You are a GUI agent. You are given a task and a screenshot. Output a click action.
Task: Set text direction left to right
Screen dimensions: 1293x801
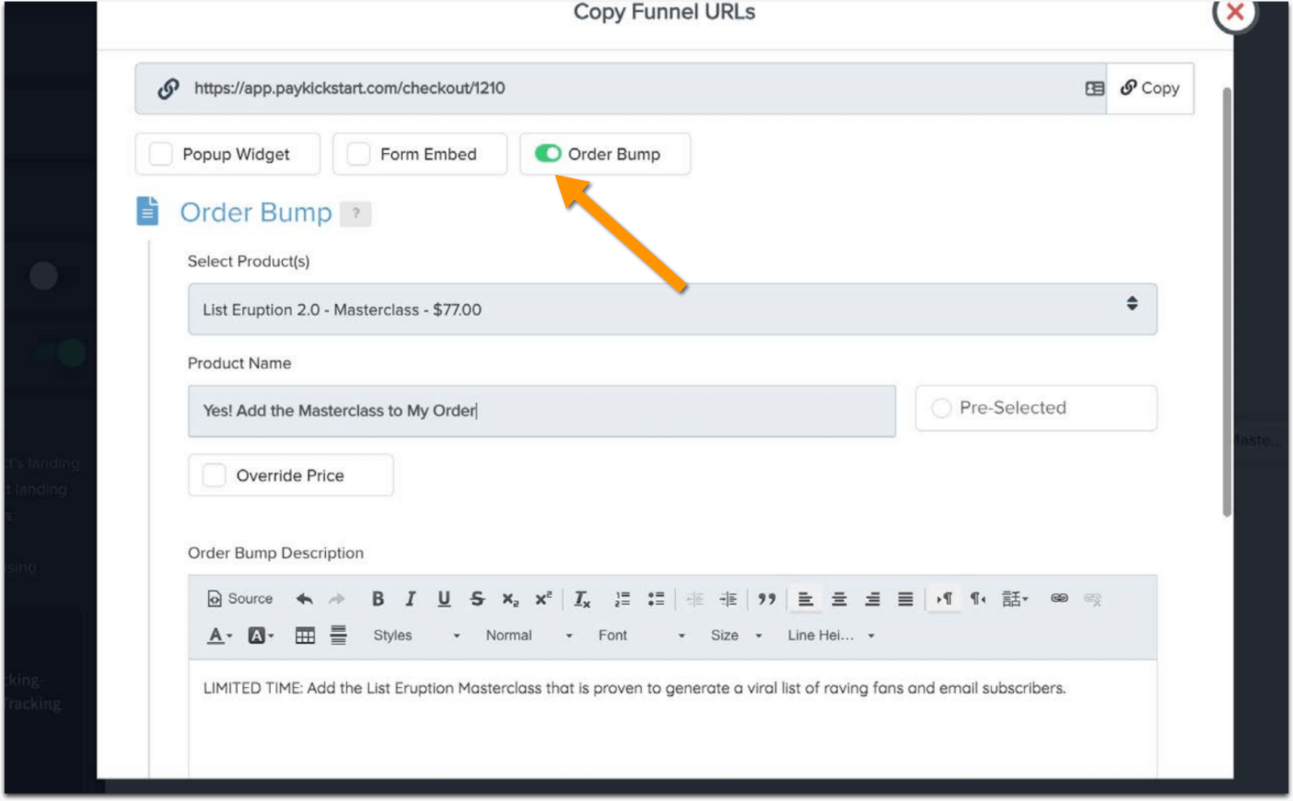click(944, 599)
